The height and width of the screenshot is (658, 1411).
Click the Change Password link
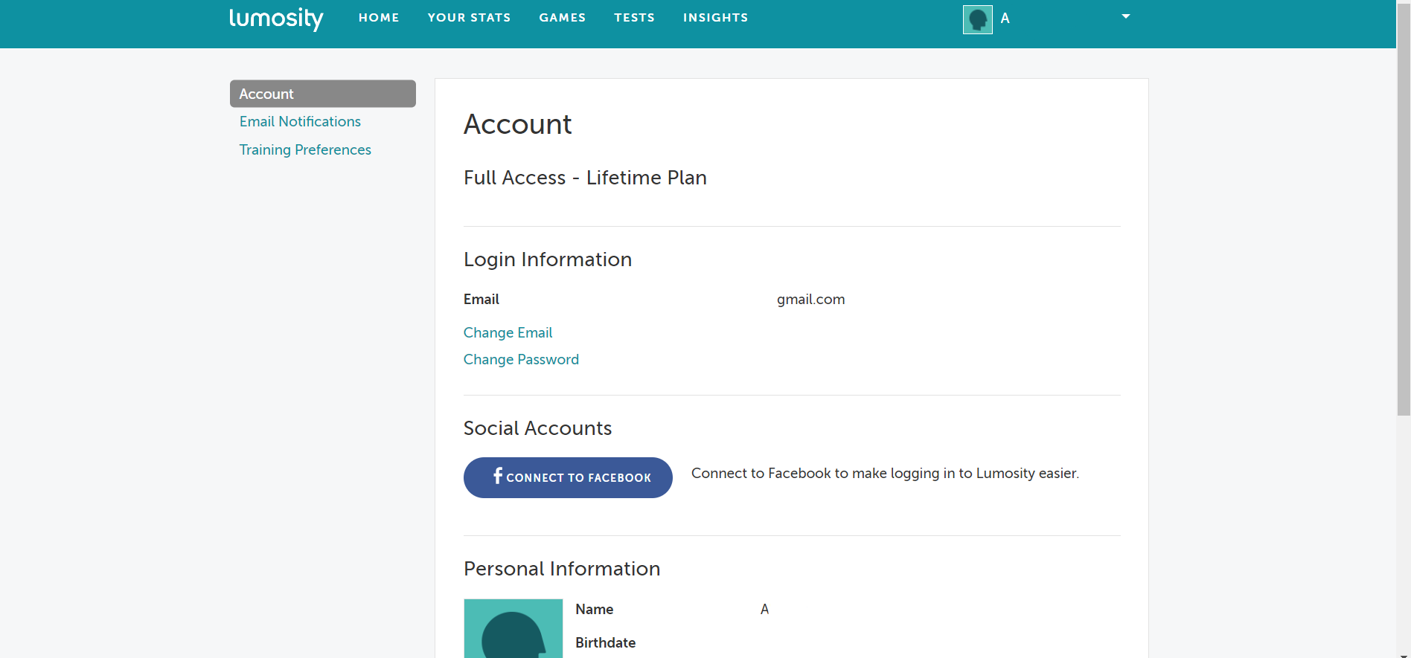pos(521,359)
